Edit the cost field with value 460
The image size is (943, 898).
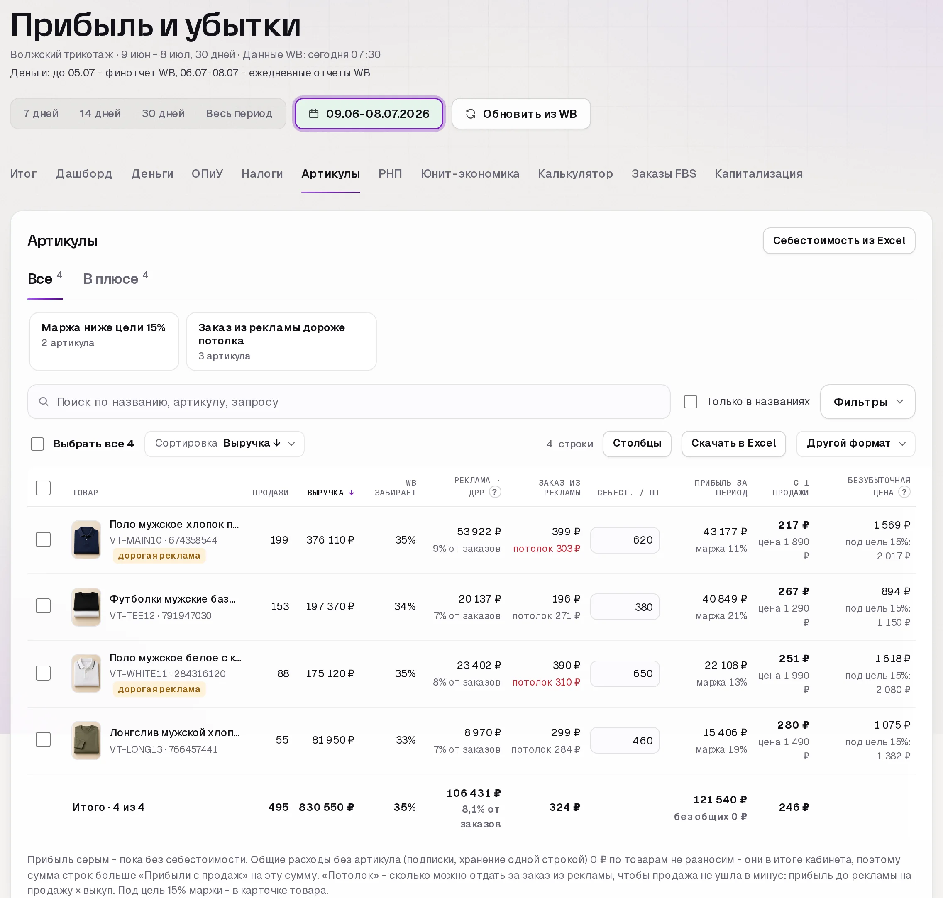pos(625,740)
